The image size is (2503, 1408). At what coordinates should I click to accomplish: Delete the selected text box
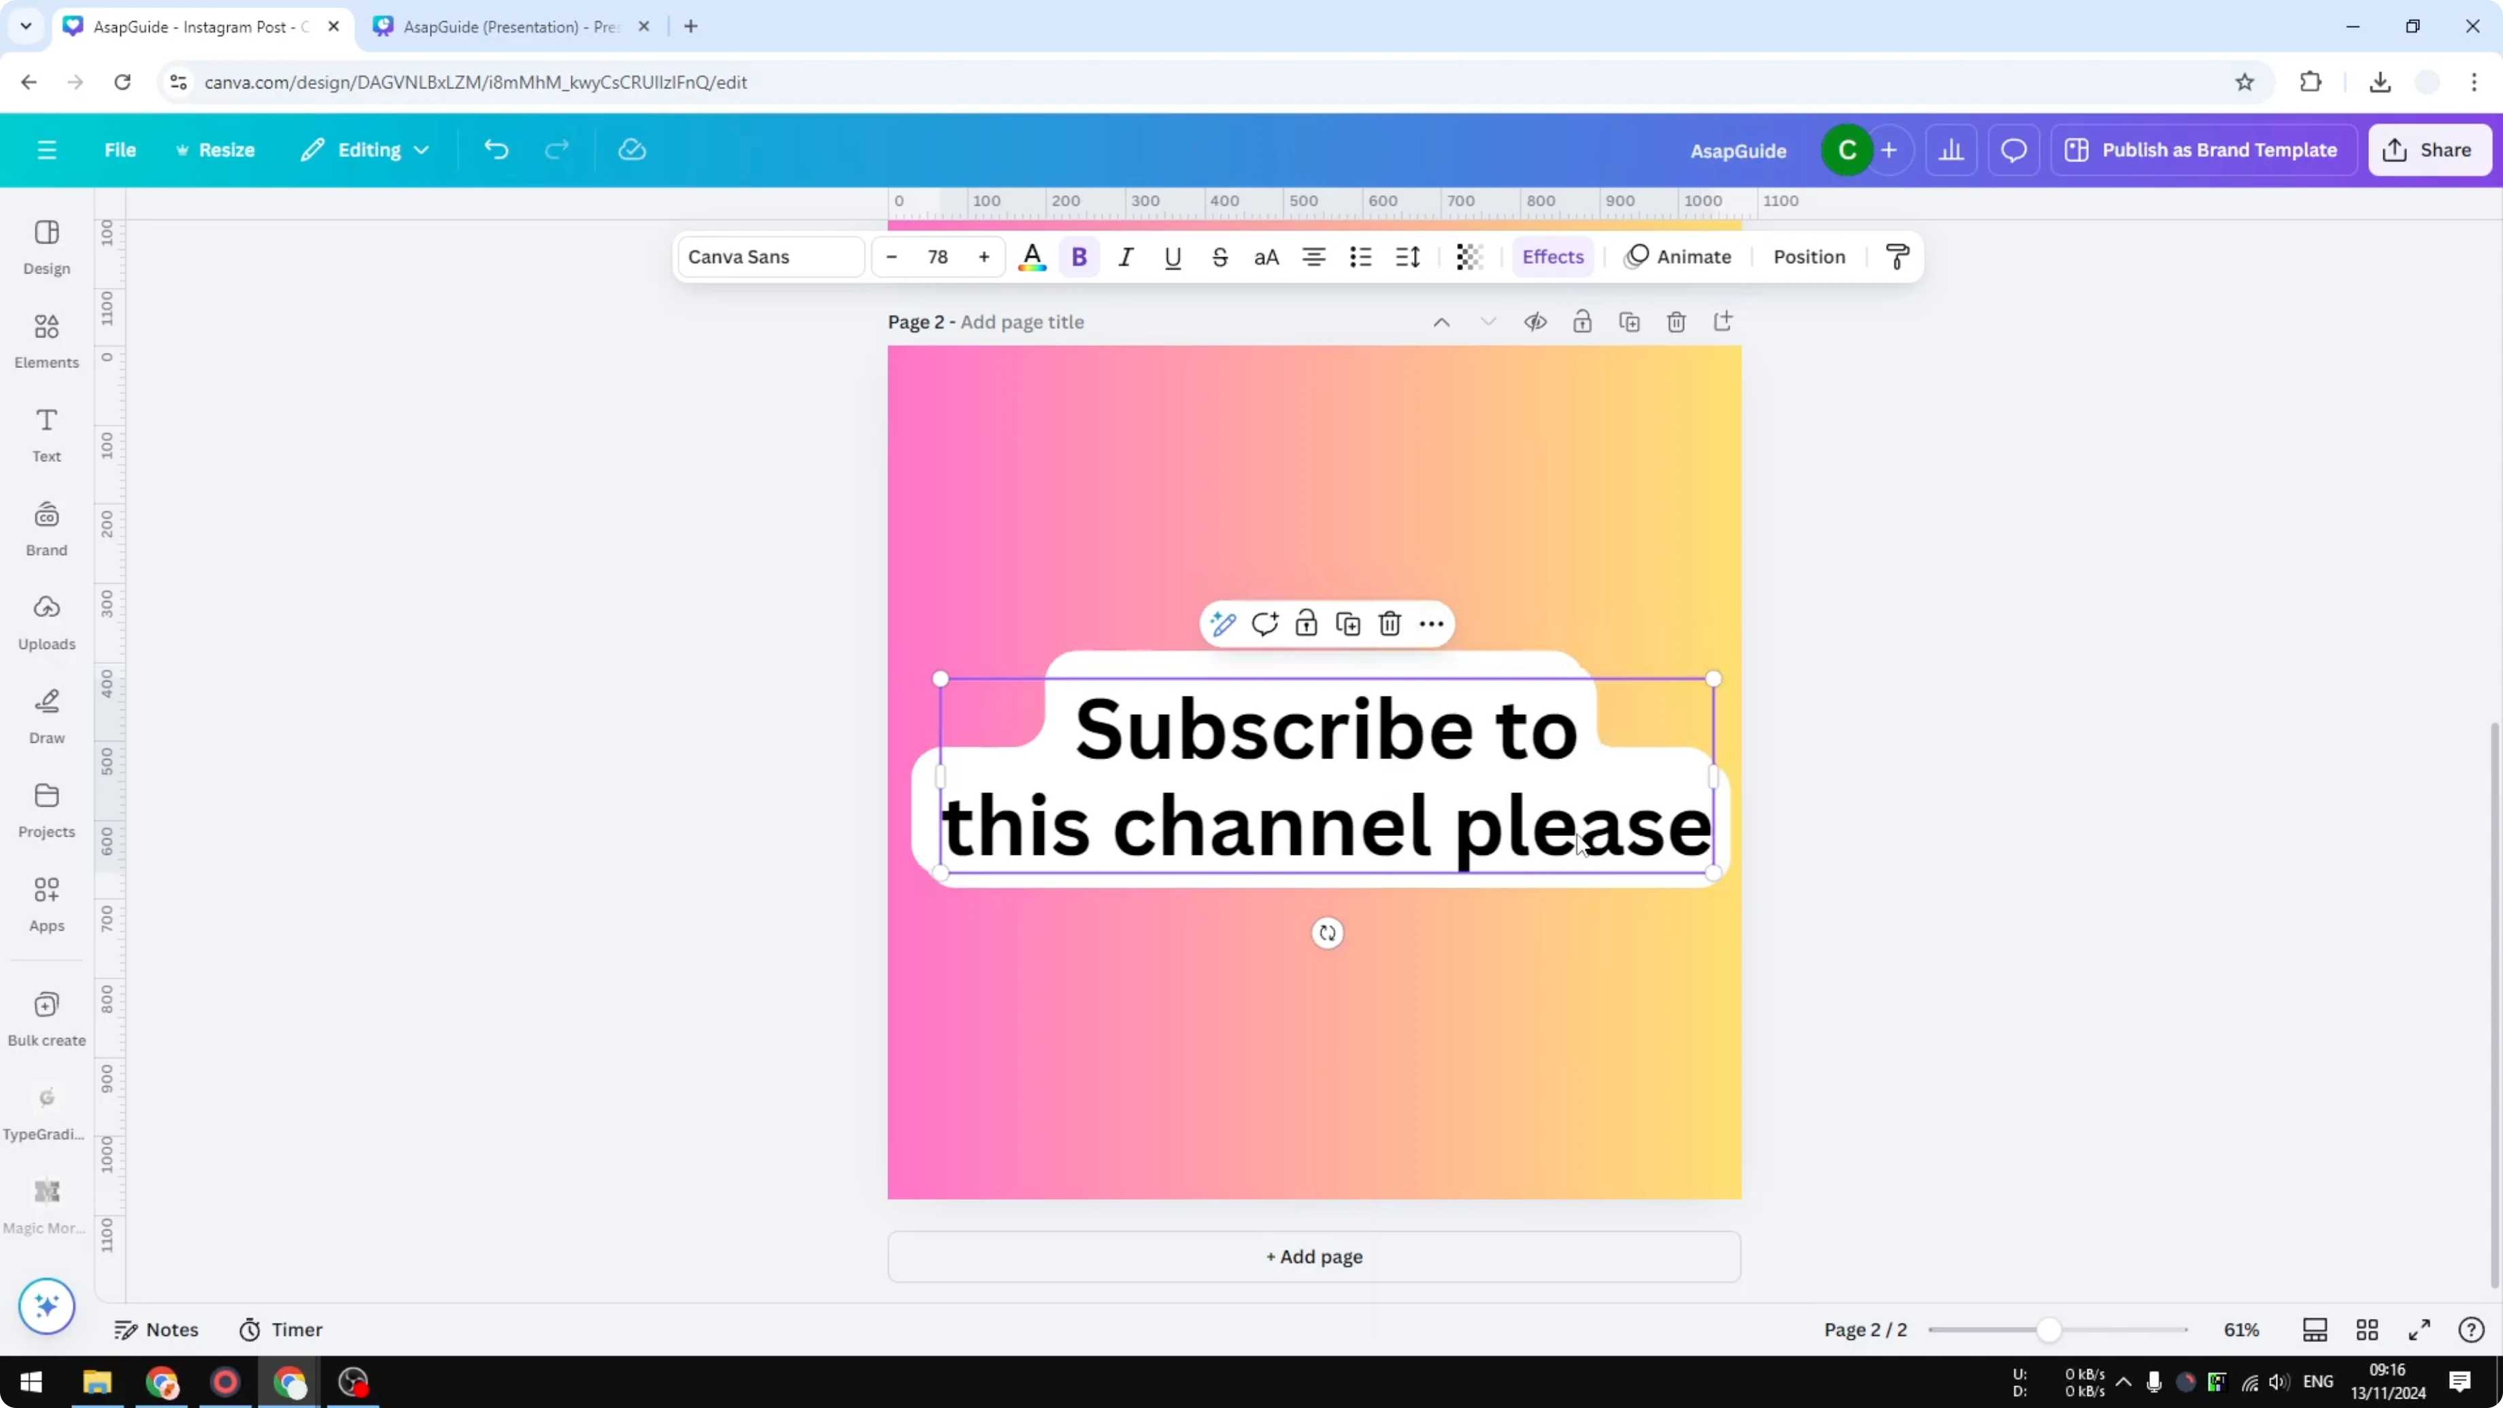tap(1388, 623)
